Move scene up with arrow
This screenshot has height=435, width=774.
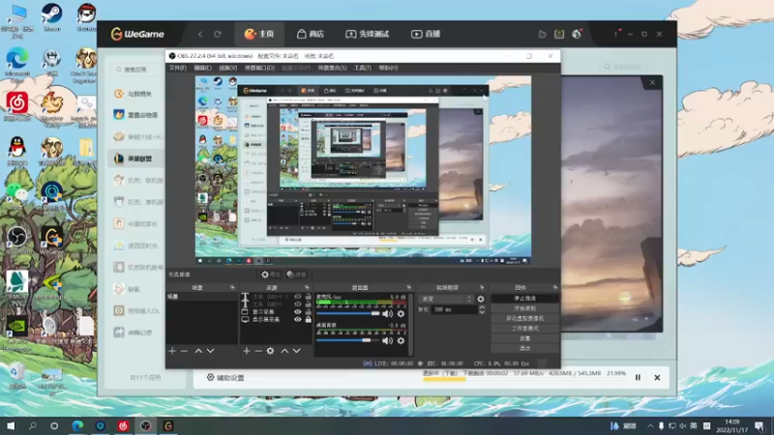tap(198, 351)
